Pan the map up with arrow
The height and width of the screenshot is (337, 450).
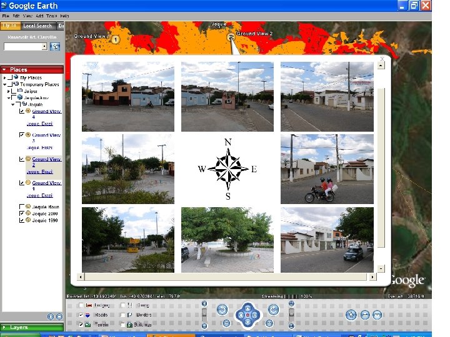click(247, 308)
